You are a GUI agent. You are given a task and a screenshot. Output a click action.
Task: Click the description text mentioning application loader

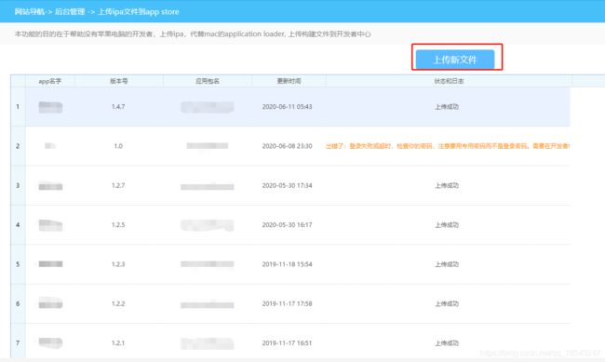pos(193,34)
